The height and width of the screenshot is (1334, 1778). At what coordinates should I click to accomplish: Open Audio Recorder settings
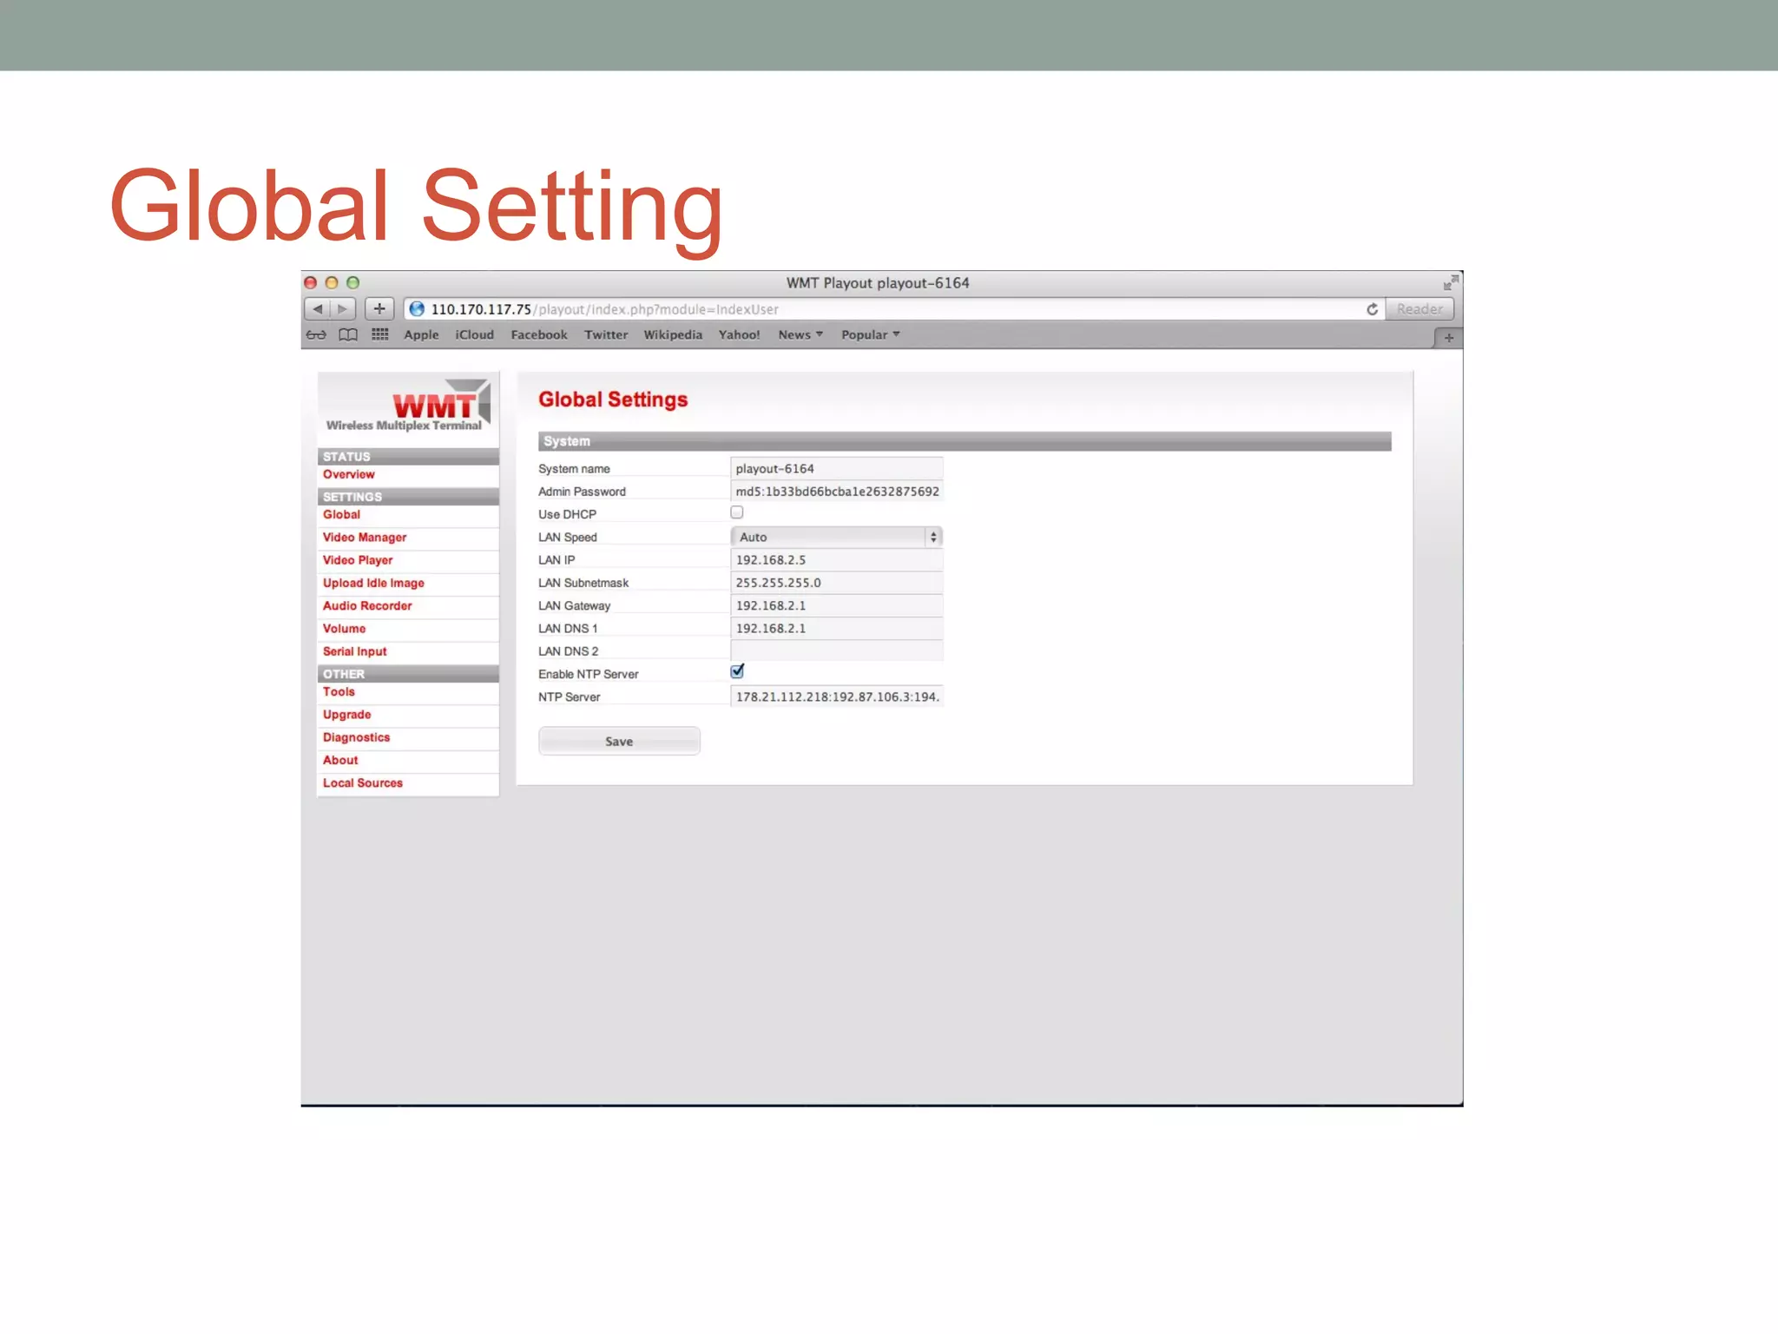[x=367, y=606]
